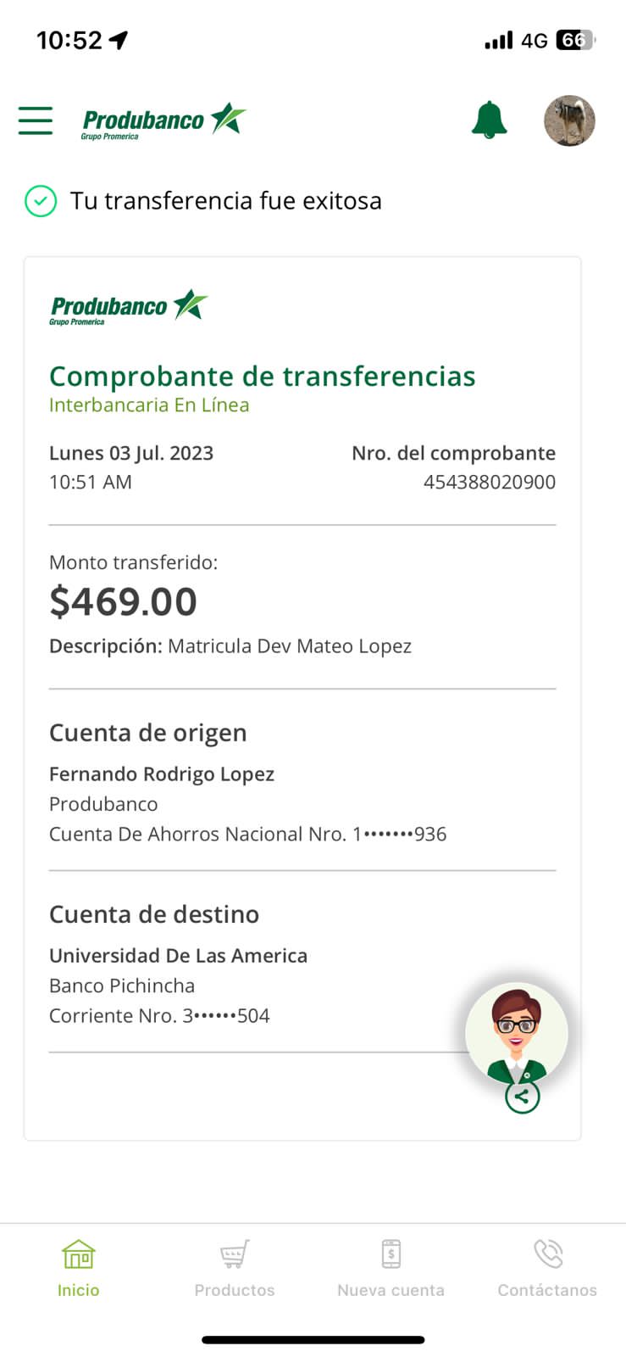
Task: Tap the Produbanco logo inside the receipt
Action: tap(128, 307)
